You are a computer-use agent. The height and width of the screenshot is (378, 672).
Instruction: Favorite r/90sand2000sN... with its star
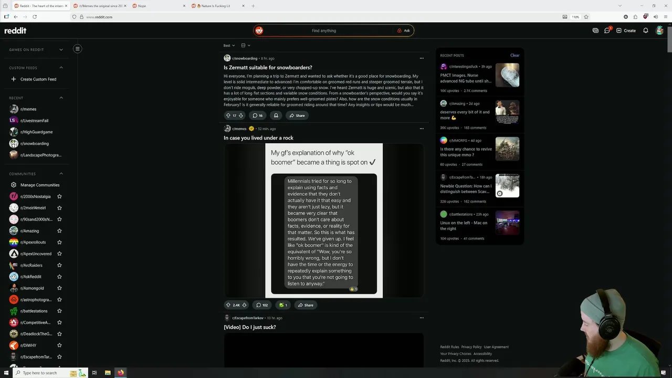pyautogui.click(x=59, y=219)
